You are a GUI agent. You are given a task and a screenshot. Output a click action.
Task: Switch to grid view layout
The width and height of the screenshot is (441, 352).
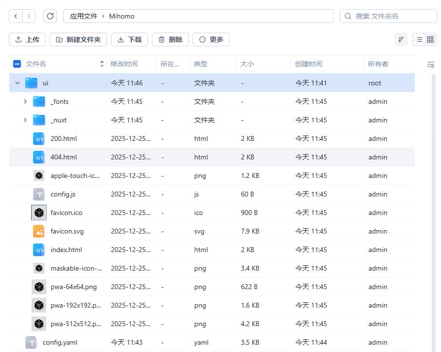click(x=431, y=39)
